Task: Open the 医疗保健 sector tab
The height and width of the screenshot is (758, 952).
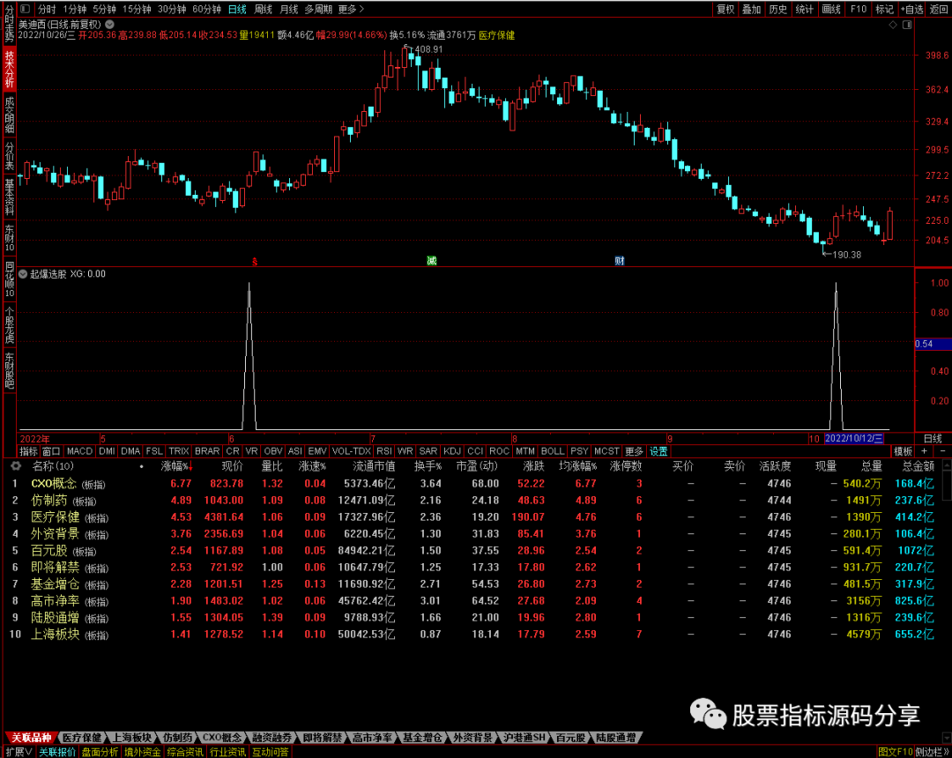Action: (82, 737)
